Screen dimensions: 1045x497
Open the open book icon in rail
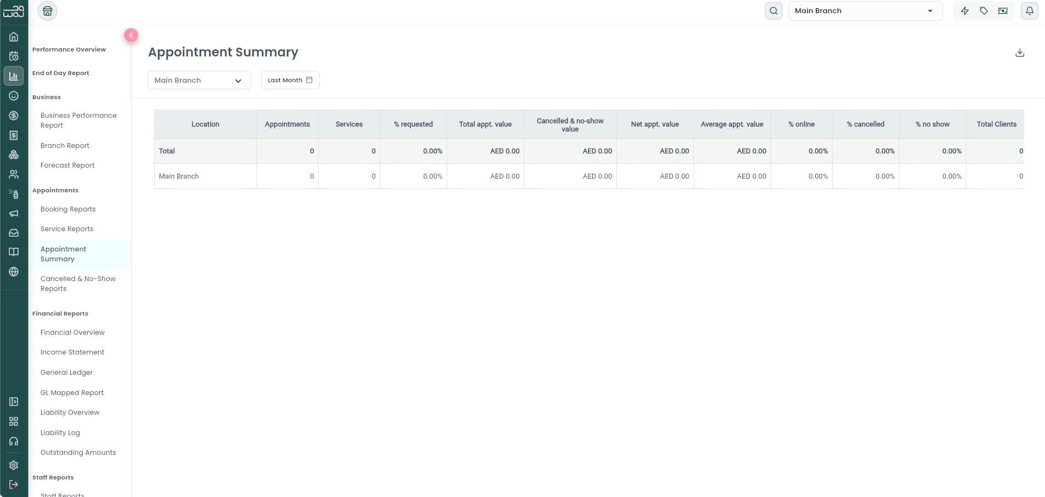(x=14, y=252)
